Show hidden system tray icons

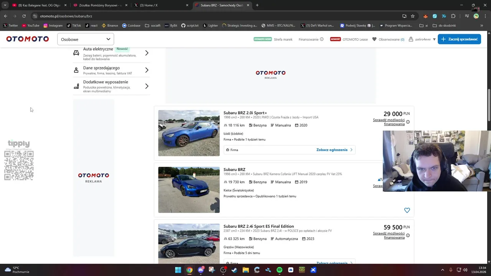(442, 270)
